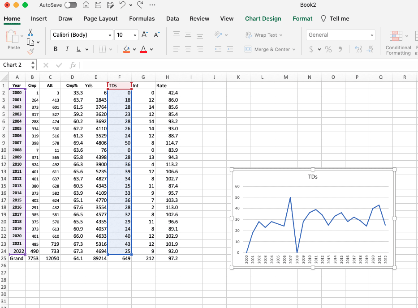Screen dimensions: 418x308
Task: Click the Top Align icon
Action: click(x=177, y=34)
